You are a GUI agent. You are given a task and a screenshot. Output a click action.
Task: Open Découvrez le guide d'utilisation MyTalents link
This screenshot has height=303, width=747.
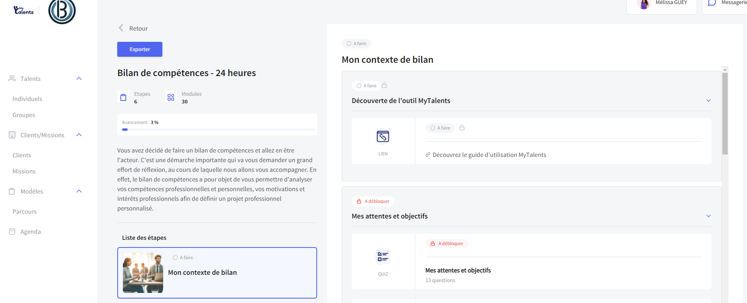489,155
